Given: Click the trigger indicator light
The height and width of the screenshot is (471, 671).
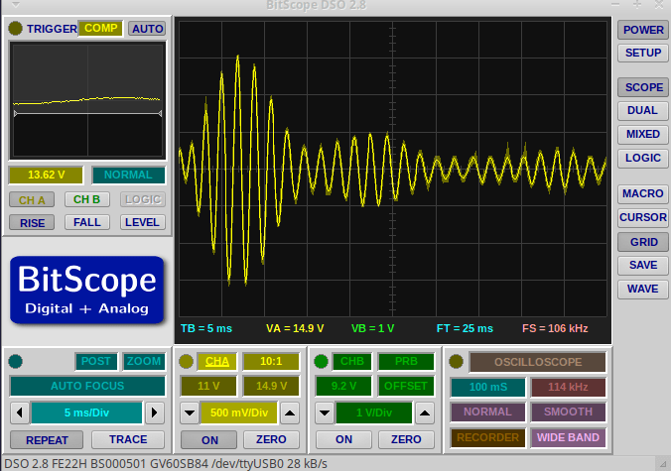Looking at the screenshot, I should (x=16, y=28).
